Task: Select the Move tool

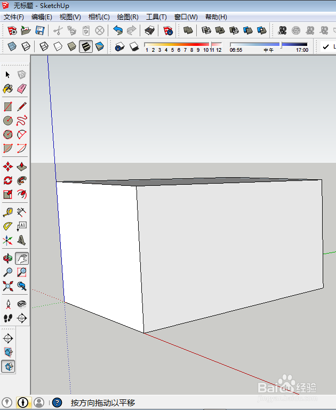Action: [8, 167]
